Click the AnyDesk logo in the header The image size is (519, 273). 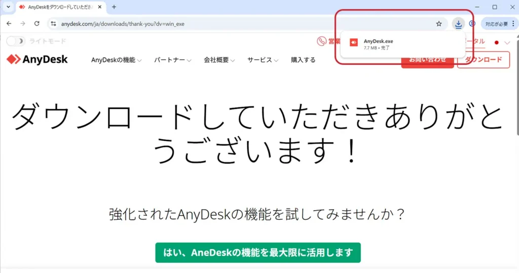point(37,60)
